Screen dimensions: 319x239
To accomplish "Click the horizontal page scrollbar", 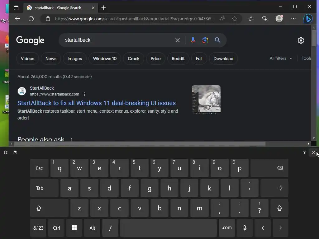I will point(140,144).
